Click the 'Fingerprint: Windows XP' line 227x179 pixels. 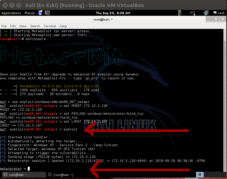pos(59,145)
